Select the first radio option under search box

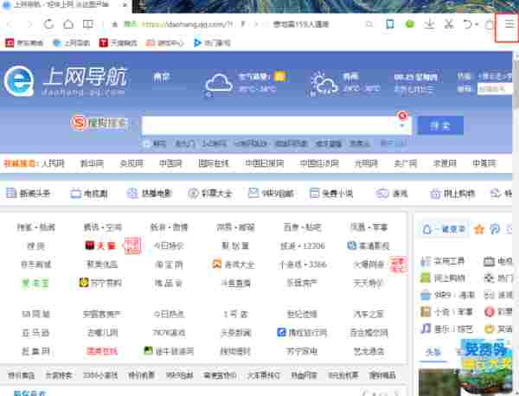tap(147, 144)
